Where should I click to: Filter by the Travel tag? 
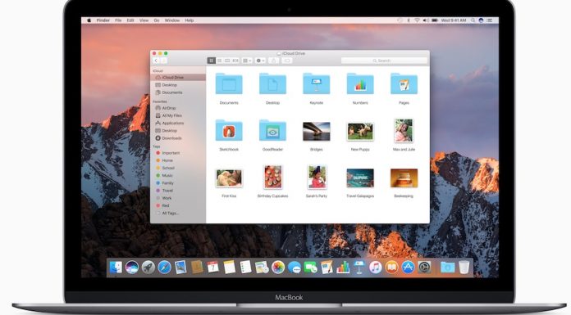click(178, 191)
